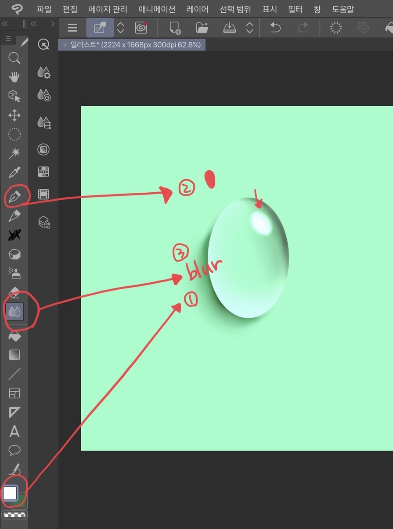This screenshot has height=529, width=393.
Task: Click the Clip Studio logo icon
Action: 17,9
